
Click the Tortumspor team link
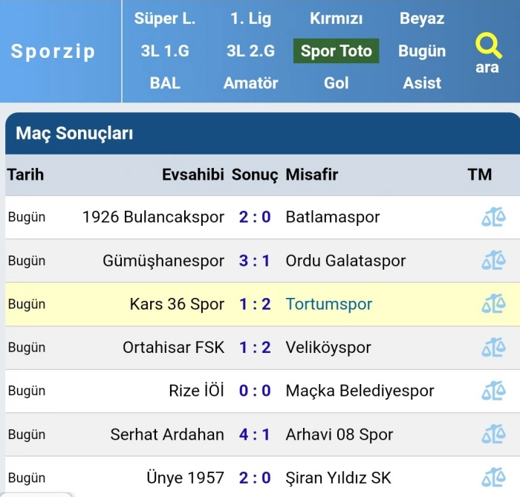(328, 304)
